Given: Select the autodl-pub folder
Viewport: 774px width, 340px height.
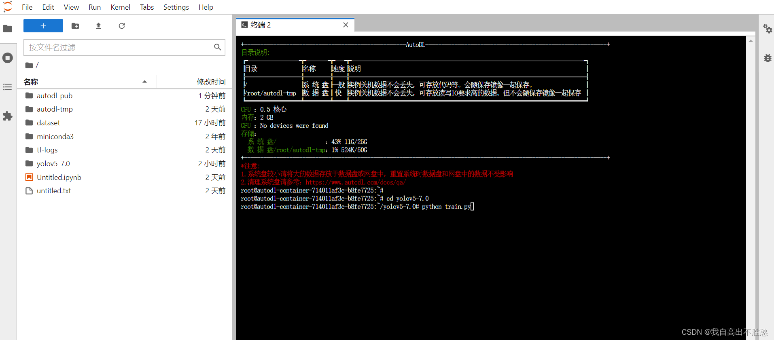Looking at the screenshot, I should [x=125, y=96].
